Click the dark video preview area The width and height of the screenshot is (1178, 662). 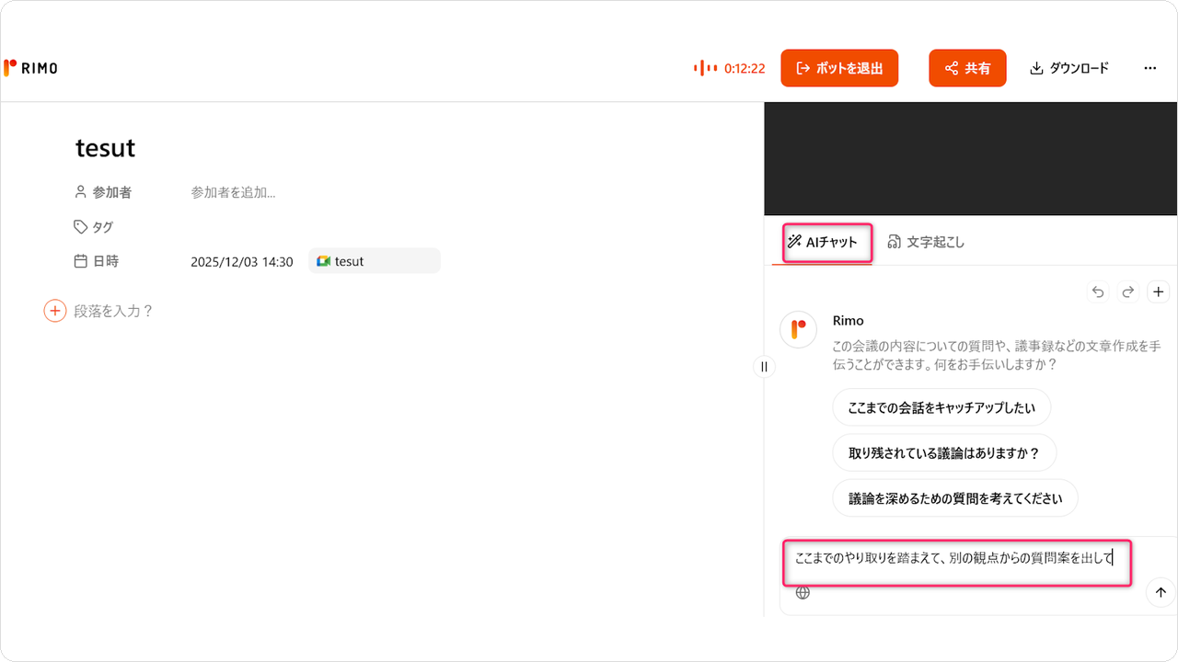pos(971,159)
